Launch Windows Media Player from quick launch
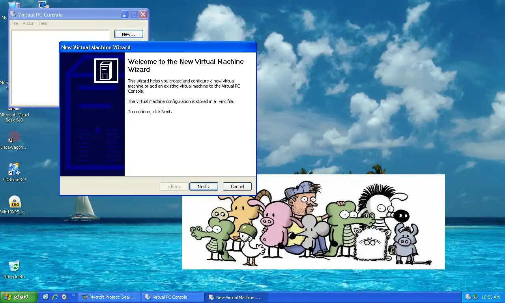 [64, 297]
